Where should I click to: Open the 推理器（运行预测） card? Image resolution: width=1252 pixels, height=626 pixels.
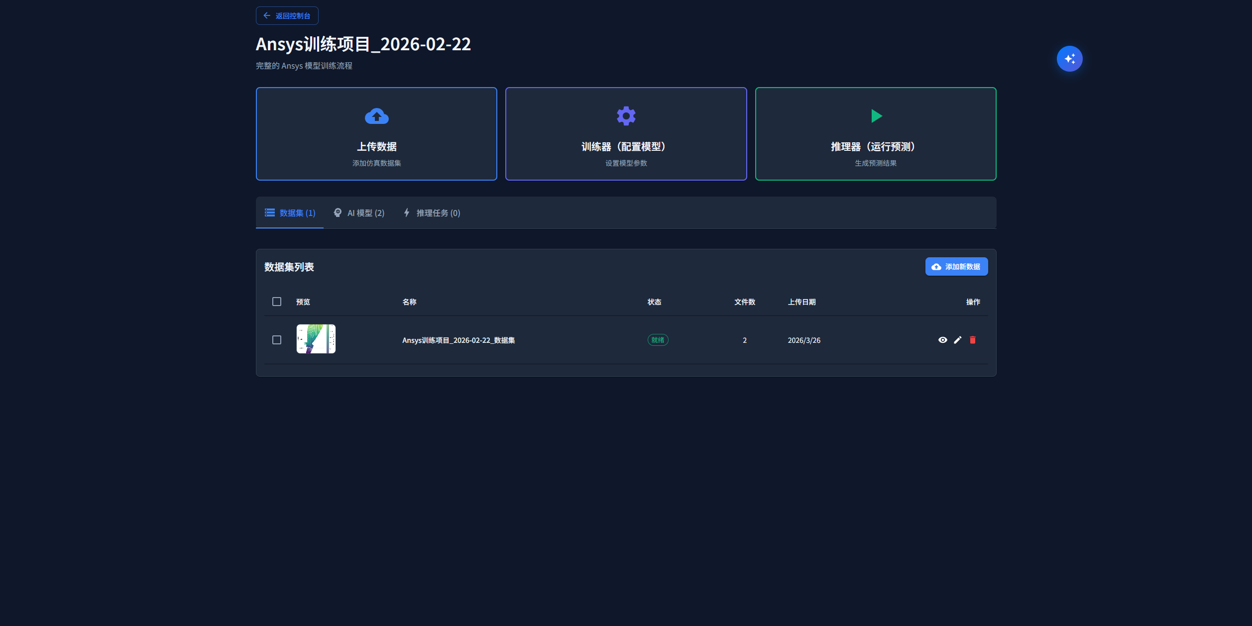[876, 134]
